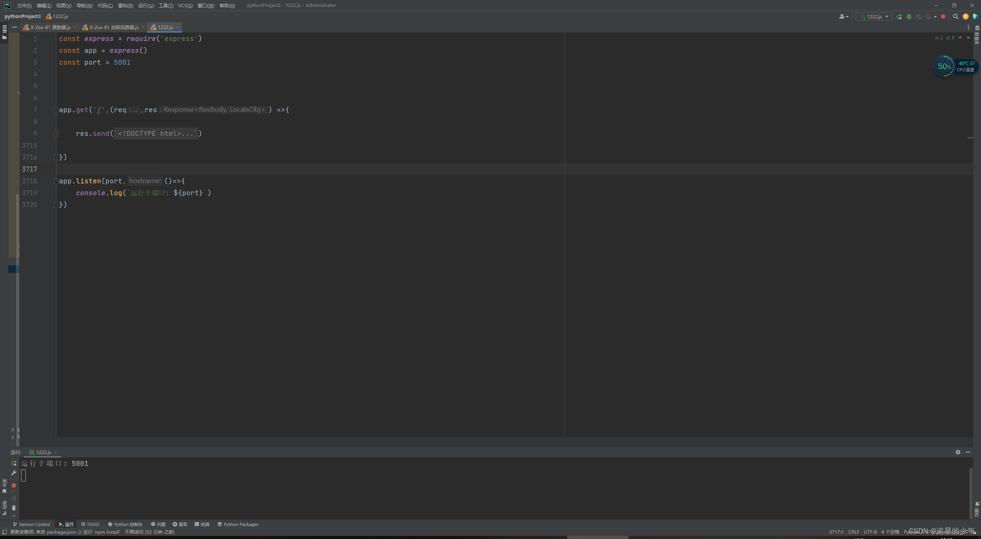Open the 重构(R) refactor menu

[x=125, y=5]
